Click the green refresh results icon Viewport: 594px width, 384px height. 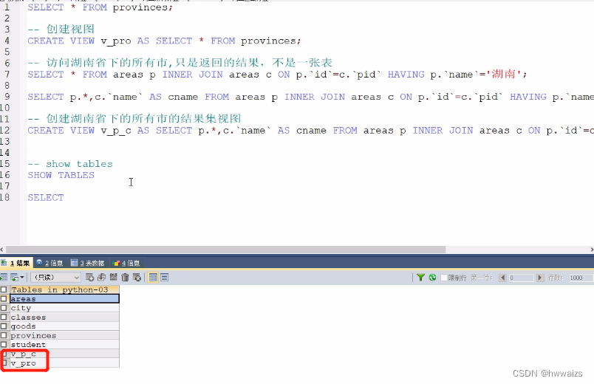point(432,278)
